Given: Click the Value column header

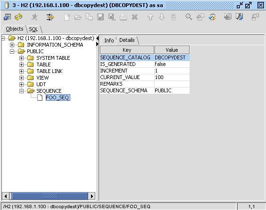Looking at the screenshot, I should pyautogui.click(x=172, y=50).
